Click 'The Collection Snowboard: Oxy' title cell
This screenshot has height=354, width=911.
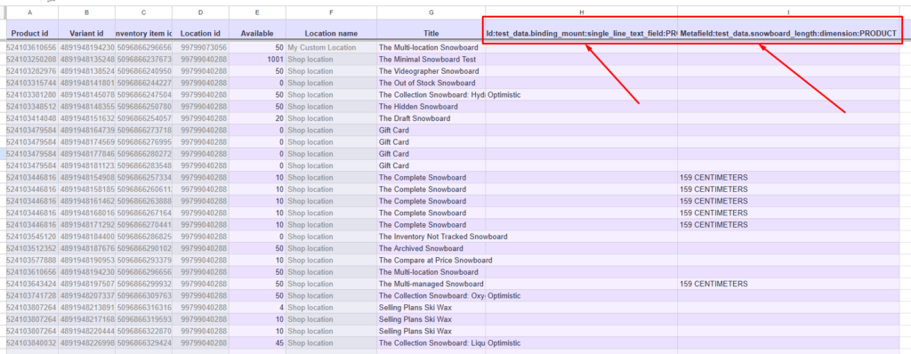point(431,295)
